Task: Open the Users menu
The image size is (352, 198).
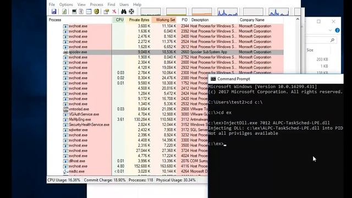Action: pyautogui.click(x=124, y=4)
